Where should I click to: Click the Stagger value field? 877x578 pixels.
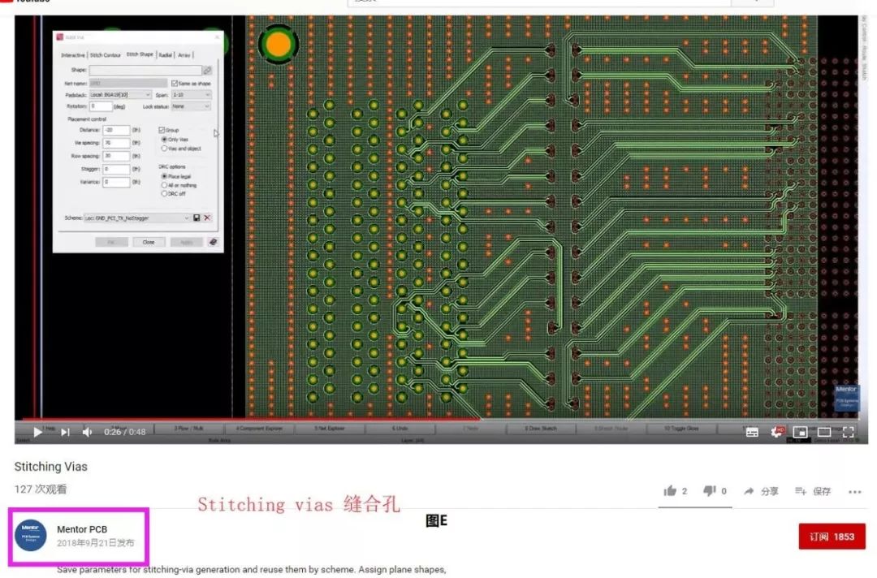pyautogui.click(x=116, y=169)
